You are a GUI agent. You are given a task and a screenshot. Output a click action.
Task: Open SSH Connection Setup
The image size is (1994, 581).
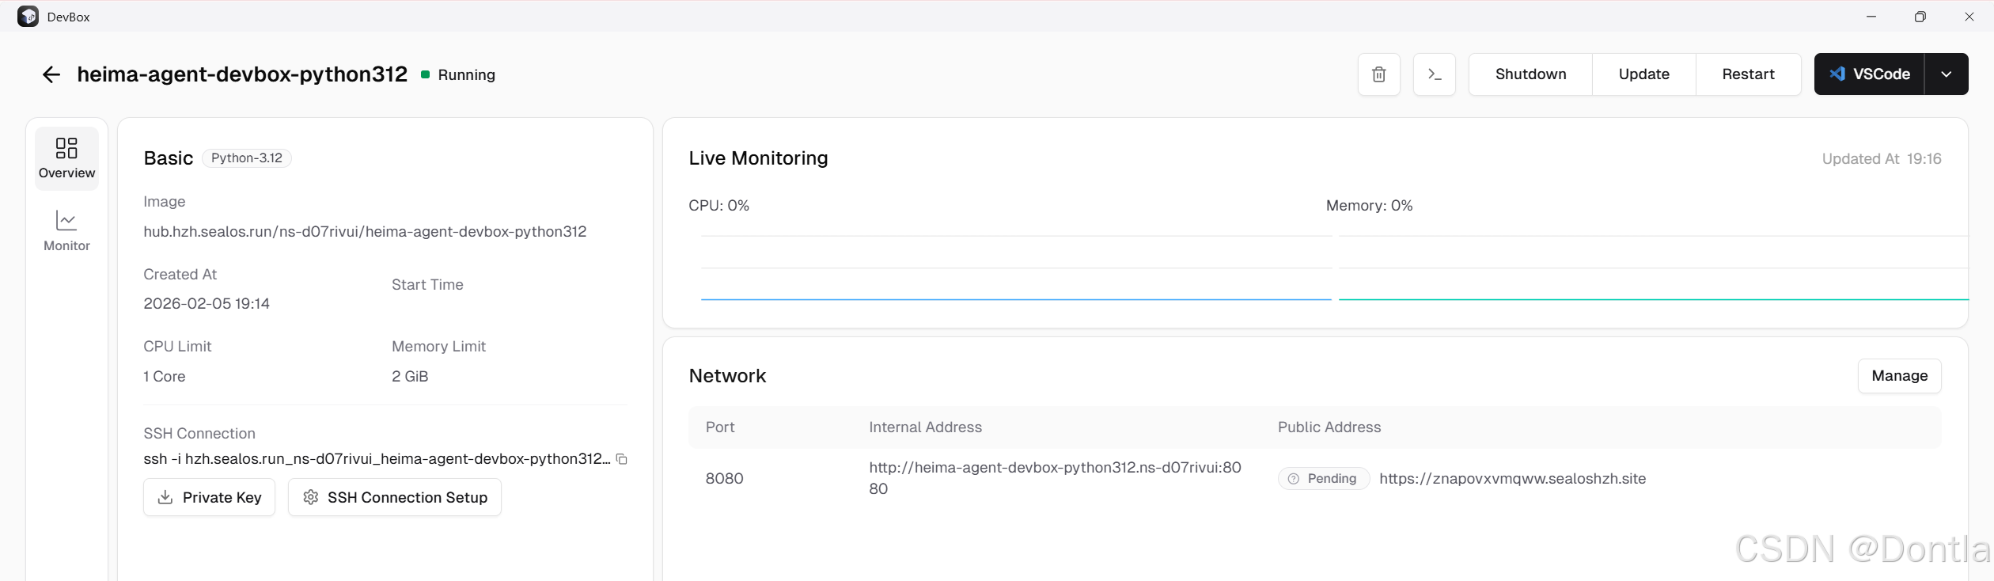(x=394, y=497)
